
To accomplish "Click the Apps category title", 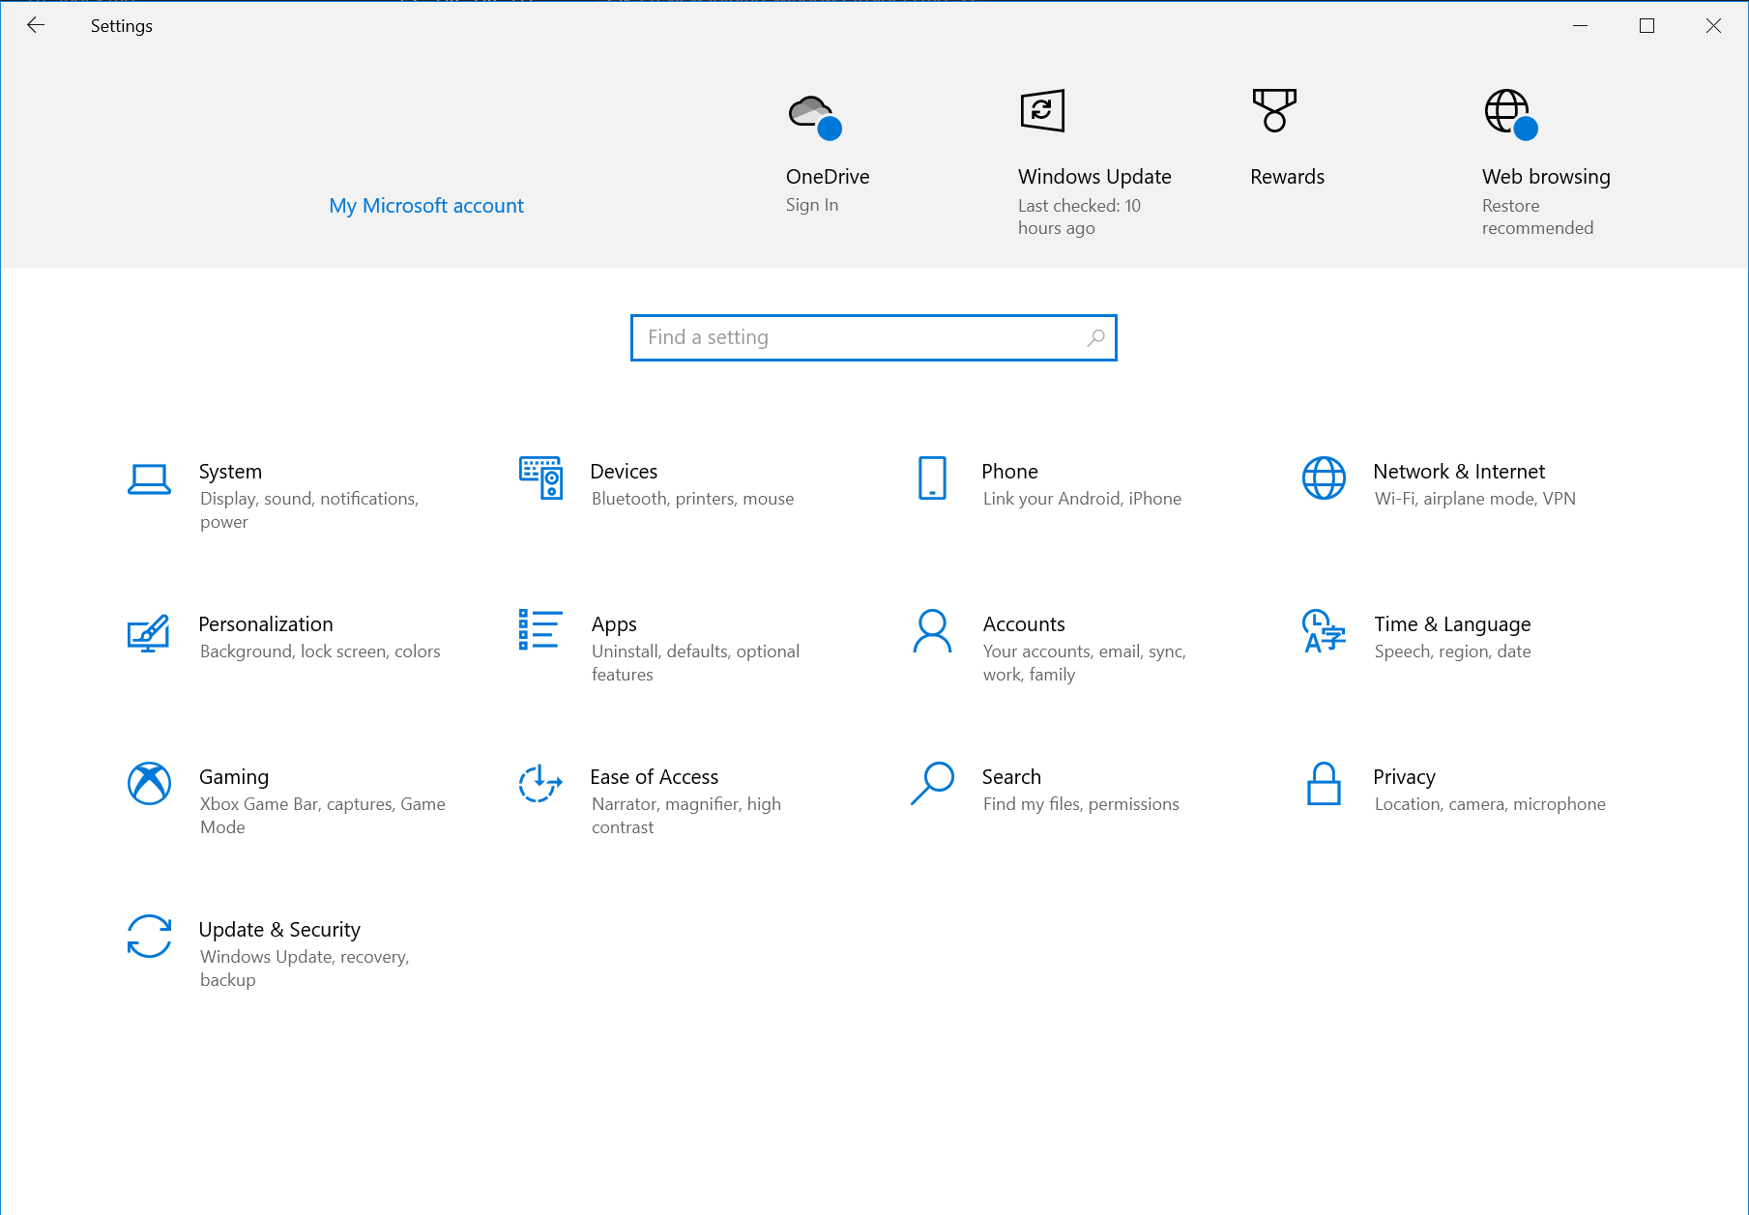I will tap(614, 624).
